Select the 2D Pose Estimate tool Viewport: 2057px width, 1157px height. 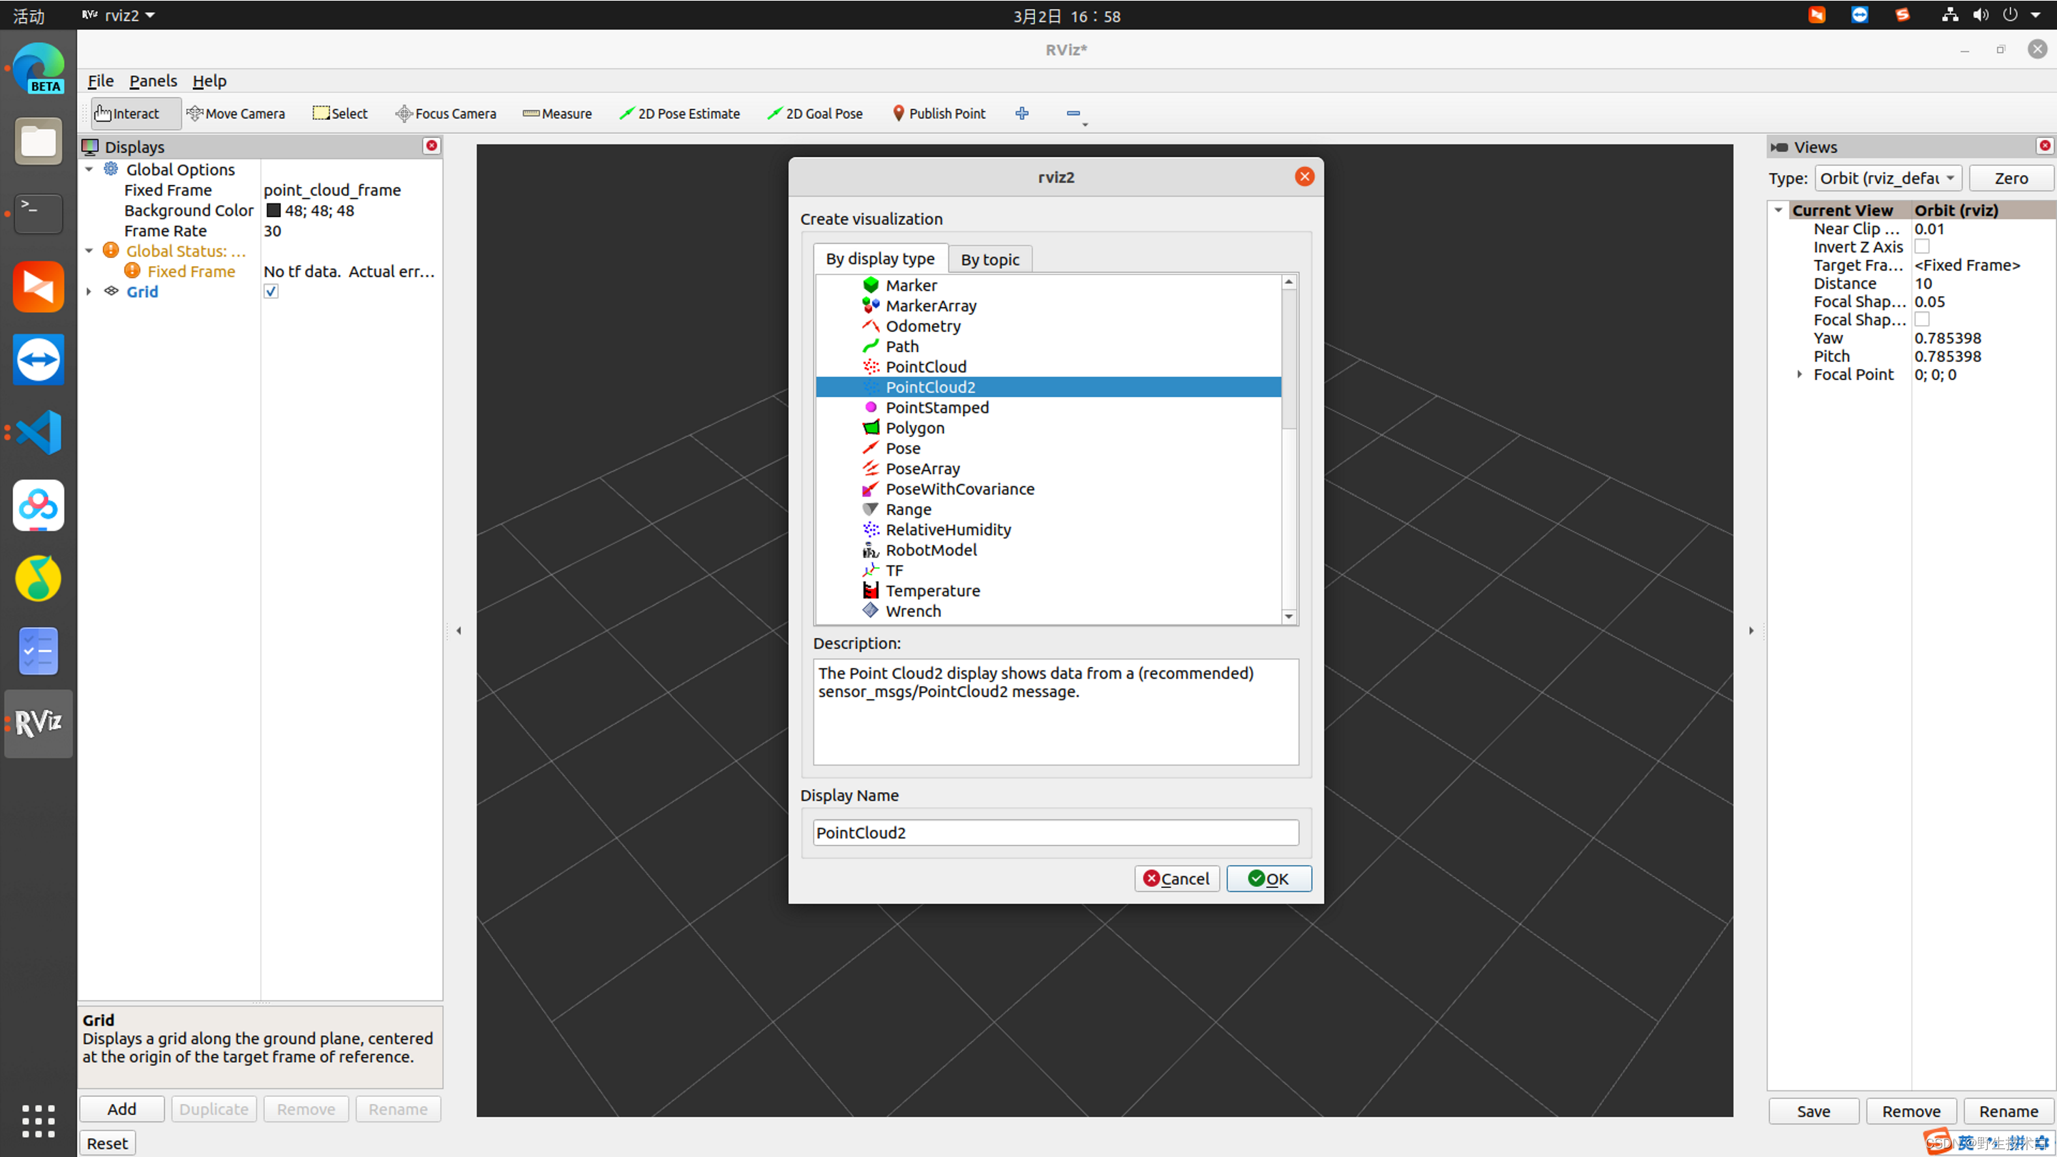[679, 113]
